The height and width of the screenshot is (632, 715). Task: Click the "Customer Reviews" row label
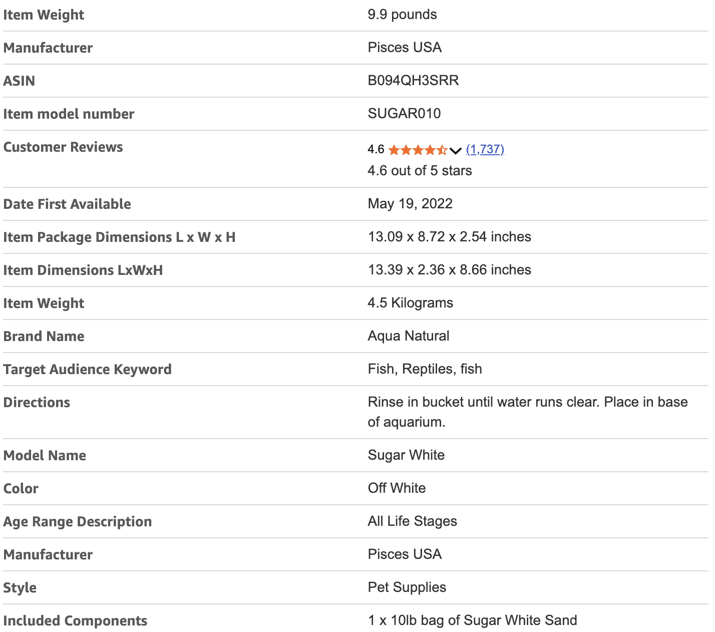coord(63,147)
